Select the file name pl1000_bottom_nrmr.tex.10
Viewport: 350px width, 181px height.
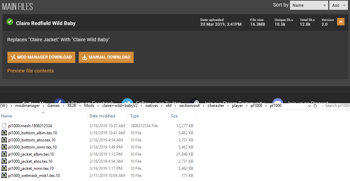(x=32, y=147)
